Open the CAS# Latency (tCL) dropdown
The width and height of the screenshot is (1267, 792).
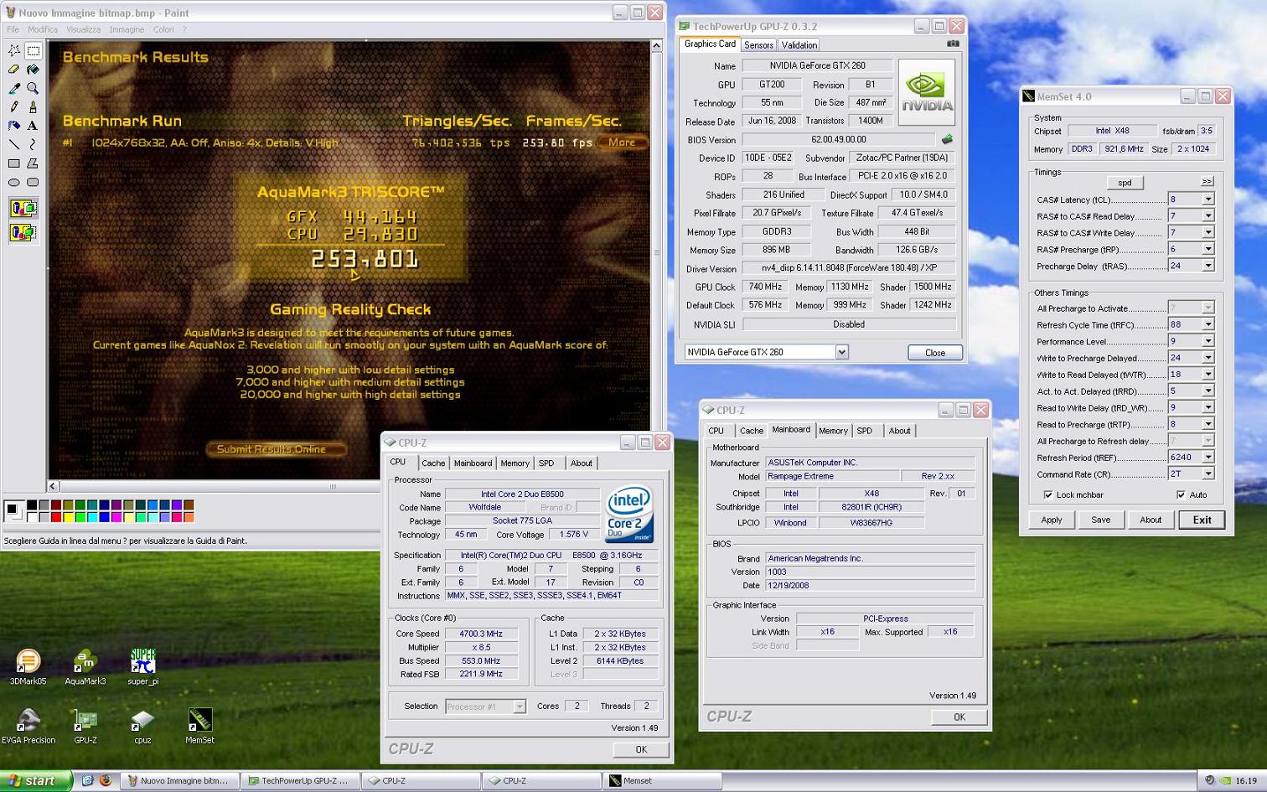[1208, 199]
